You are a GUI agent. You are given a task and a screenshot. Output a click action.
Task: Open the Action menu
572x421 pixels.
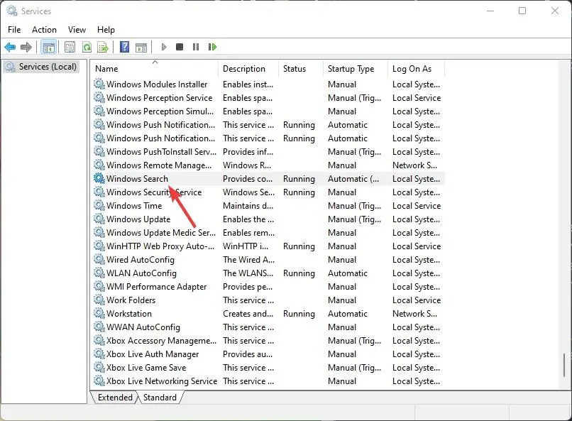(x=44, y=30)
